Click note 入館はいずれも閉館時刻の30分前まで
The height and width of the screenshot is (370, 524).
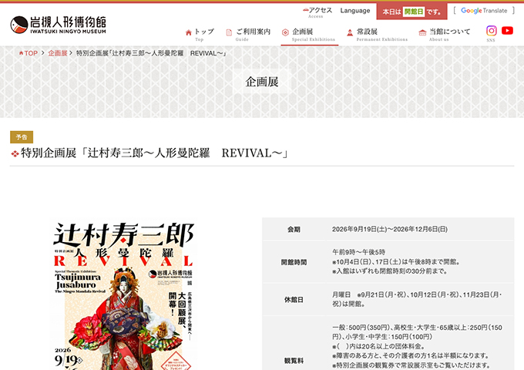click(390, 271)
